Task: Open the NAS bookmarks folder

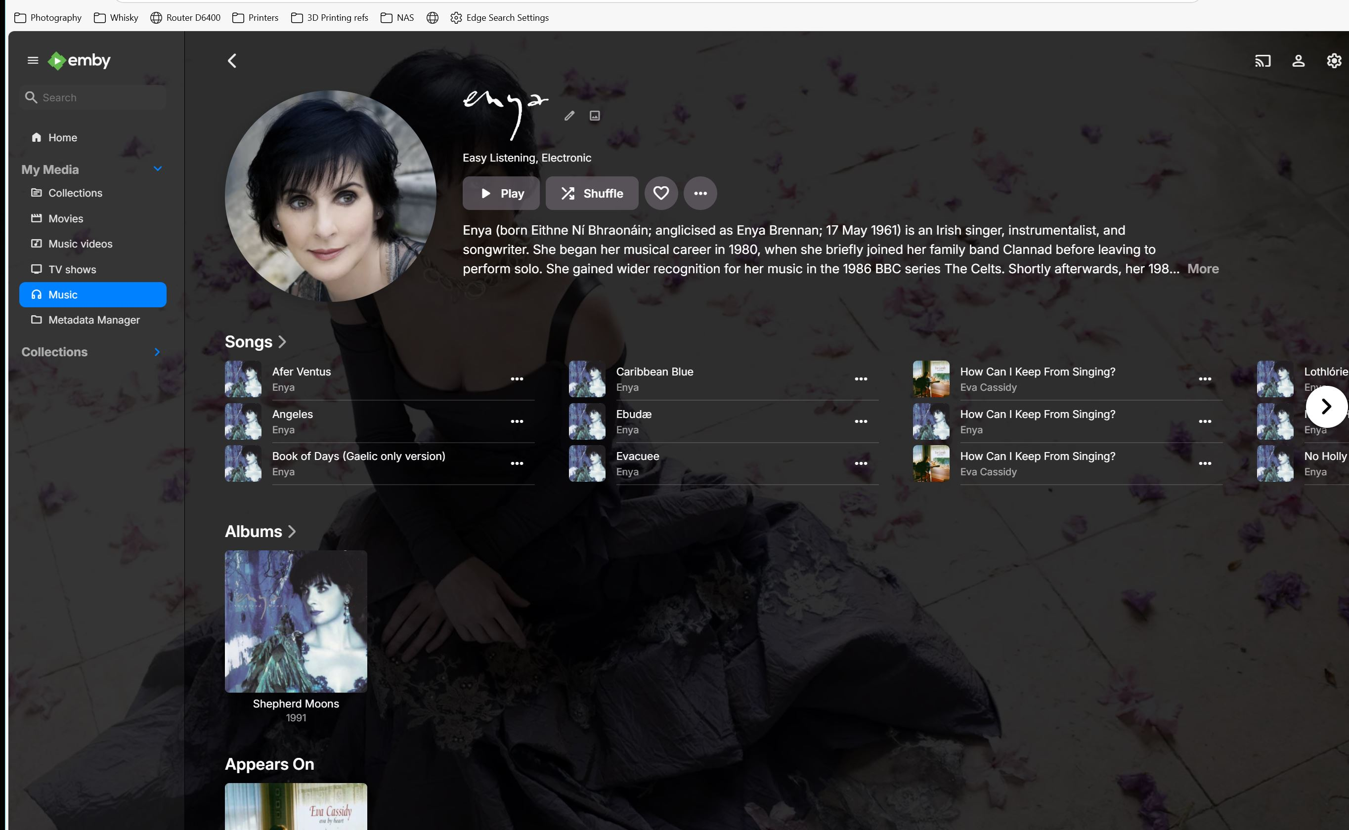Action: click(x=397, y=18)
